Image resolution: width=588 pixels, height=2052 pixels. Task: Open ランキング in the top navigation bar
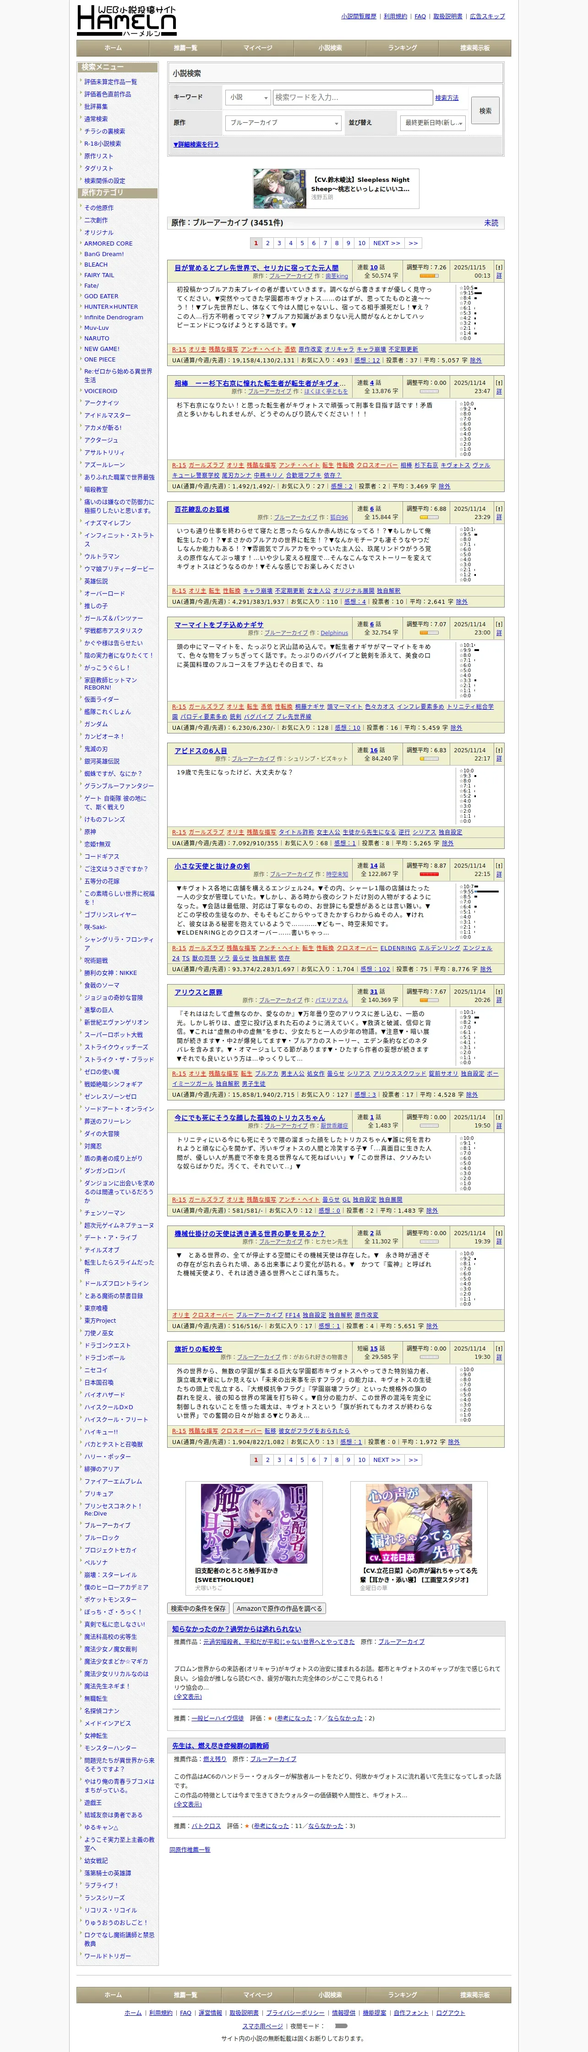click(403, 48)
